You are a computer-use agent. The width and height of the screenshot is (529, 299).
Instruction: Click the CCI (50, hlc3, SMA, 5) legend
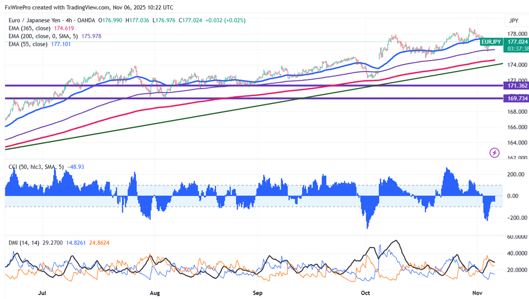pyautogui.click(x=36, y=167)
